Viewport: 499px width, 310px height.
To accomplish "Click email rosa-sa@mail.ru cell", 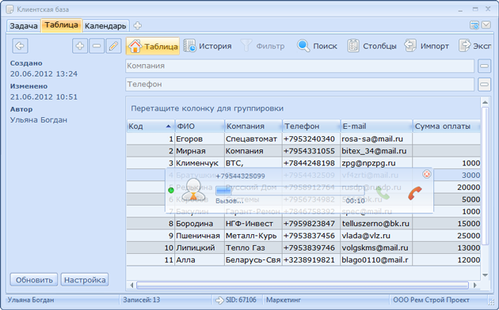I will coord(376,139).
